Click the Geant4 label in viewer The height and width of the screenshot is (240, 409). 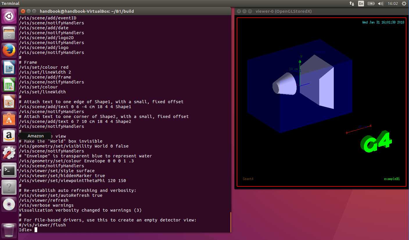click(248, 179)
